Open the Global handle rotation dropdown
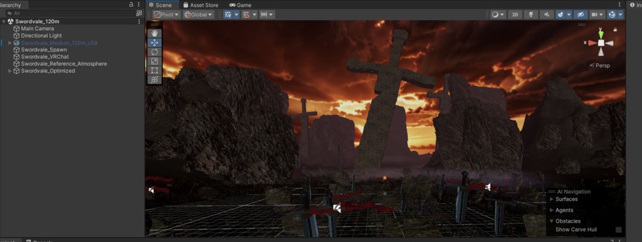 199,14
